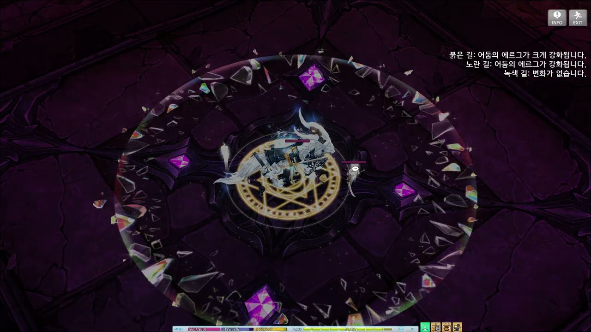
Task: Click the green EXP progress bar
Action: click(x=349, y=329)
